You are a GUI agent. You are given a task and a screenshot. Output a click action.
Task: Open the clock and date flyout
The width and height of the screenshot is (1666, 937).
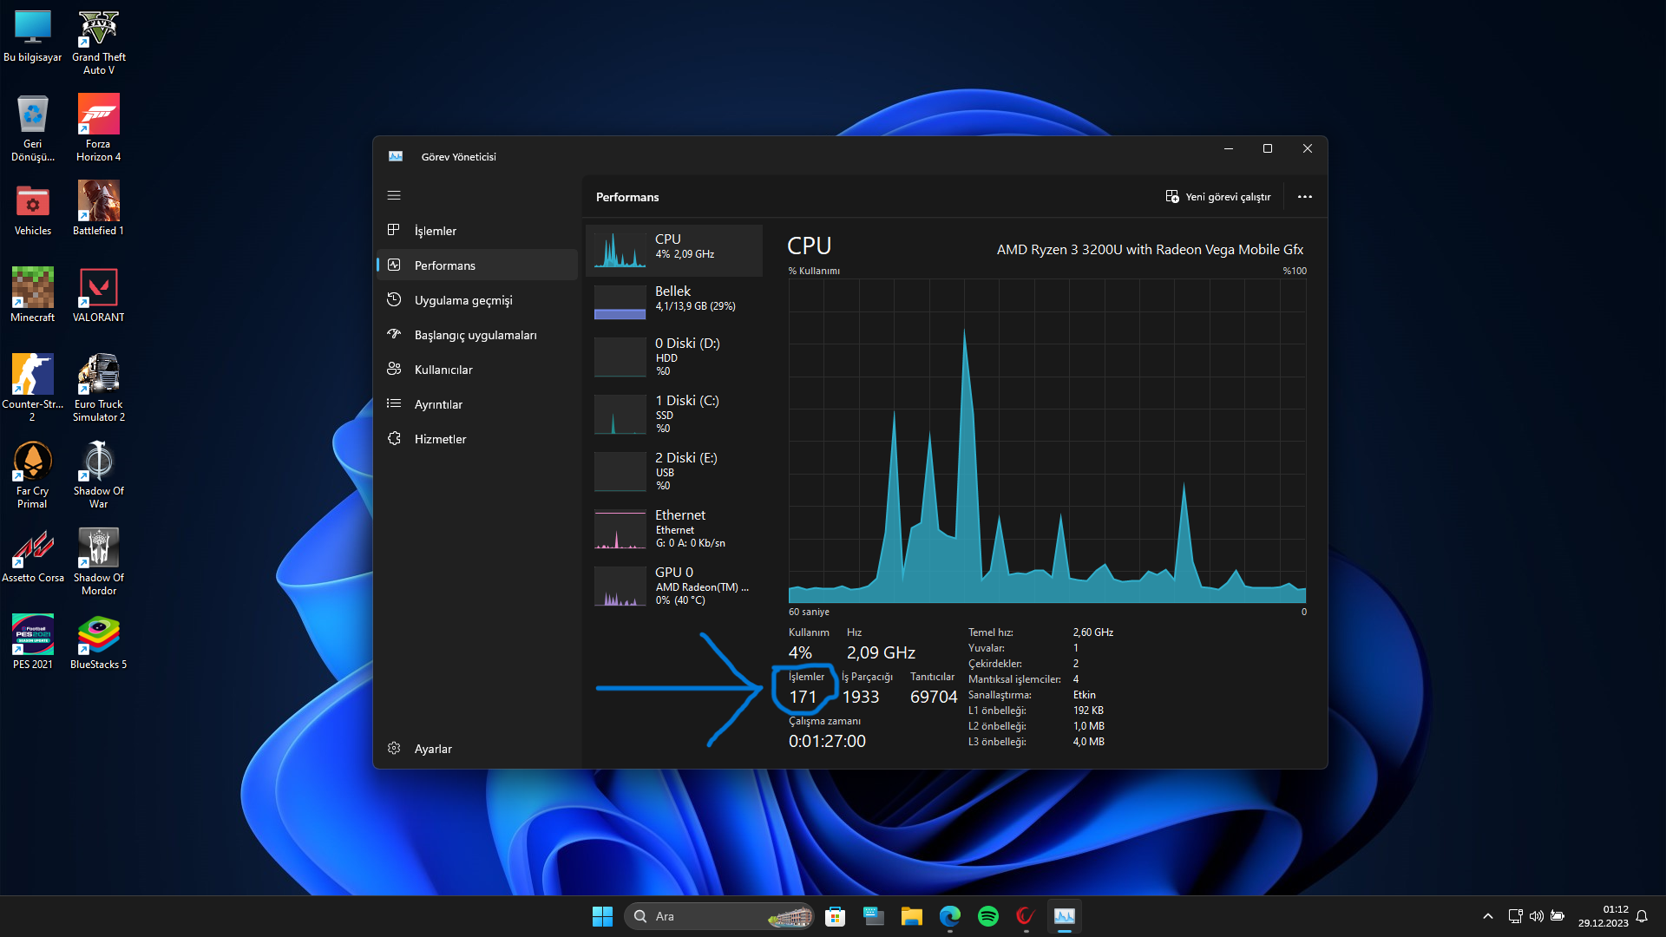(x=1603, y=916)
